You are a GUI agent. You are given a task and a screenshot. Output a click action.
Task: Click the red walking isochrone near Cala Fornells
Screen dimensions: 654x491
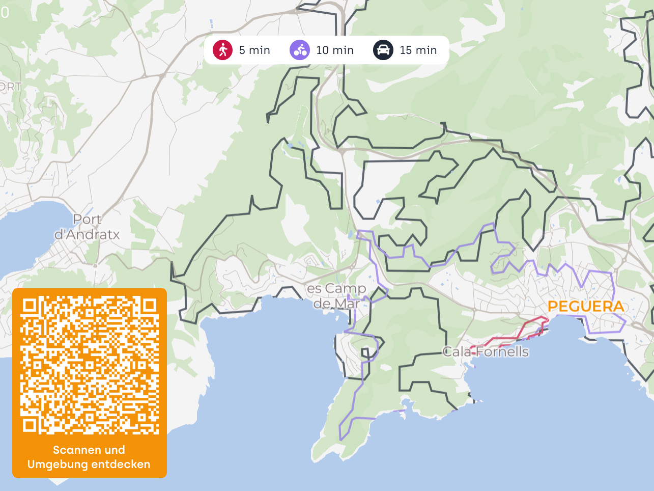[509, 337]
